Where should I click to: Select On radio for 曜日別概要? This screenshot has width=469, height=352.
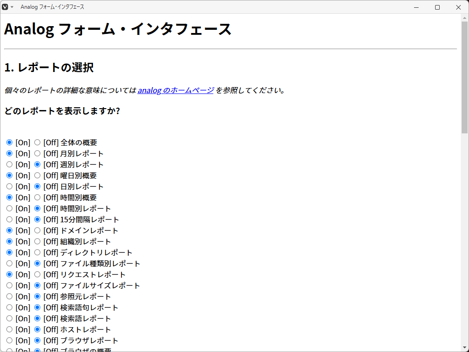[9, 176]
